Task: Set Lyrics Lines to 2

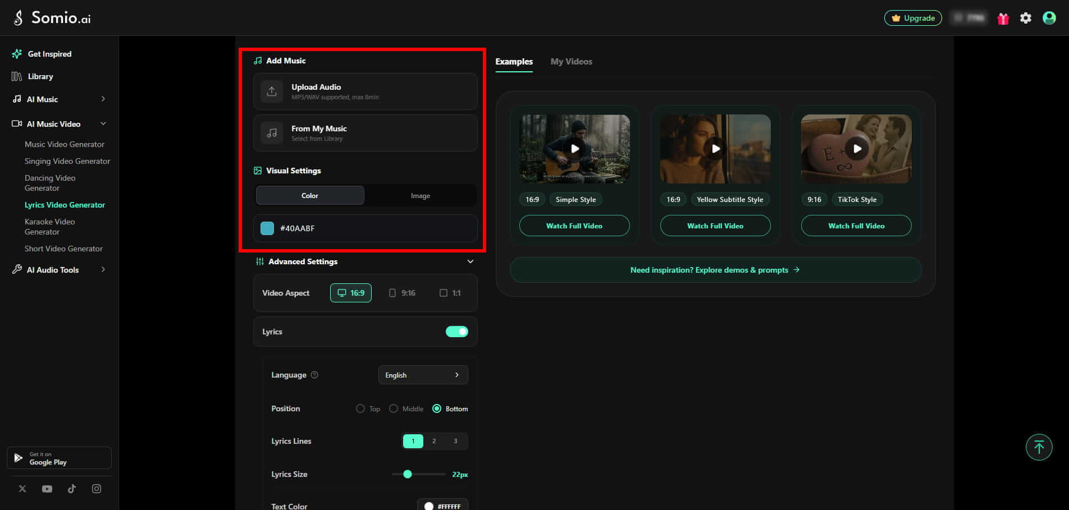Action: point(434,441)
